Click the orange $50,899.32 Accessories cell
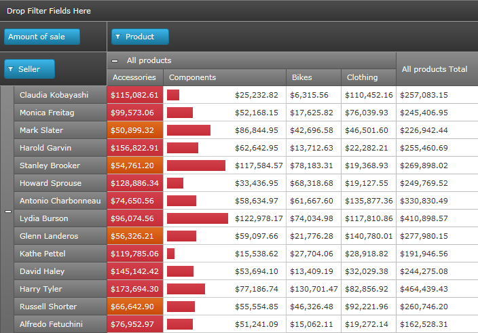 coord(134,130)
